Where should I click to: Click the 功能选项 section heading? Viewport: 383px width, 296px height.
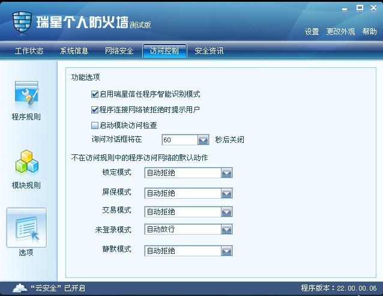tap(85, 77)
